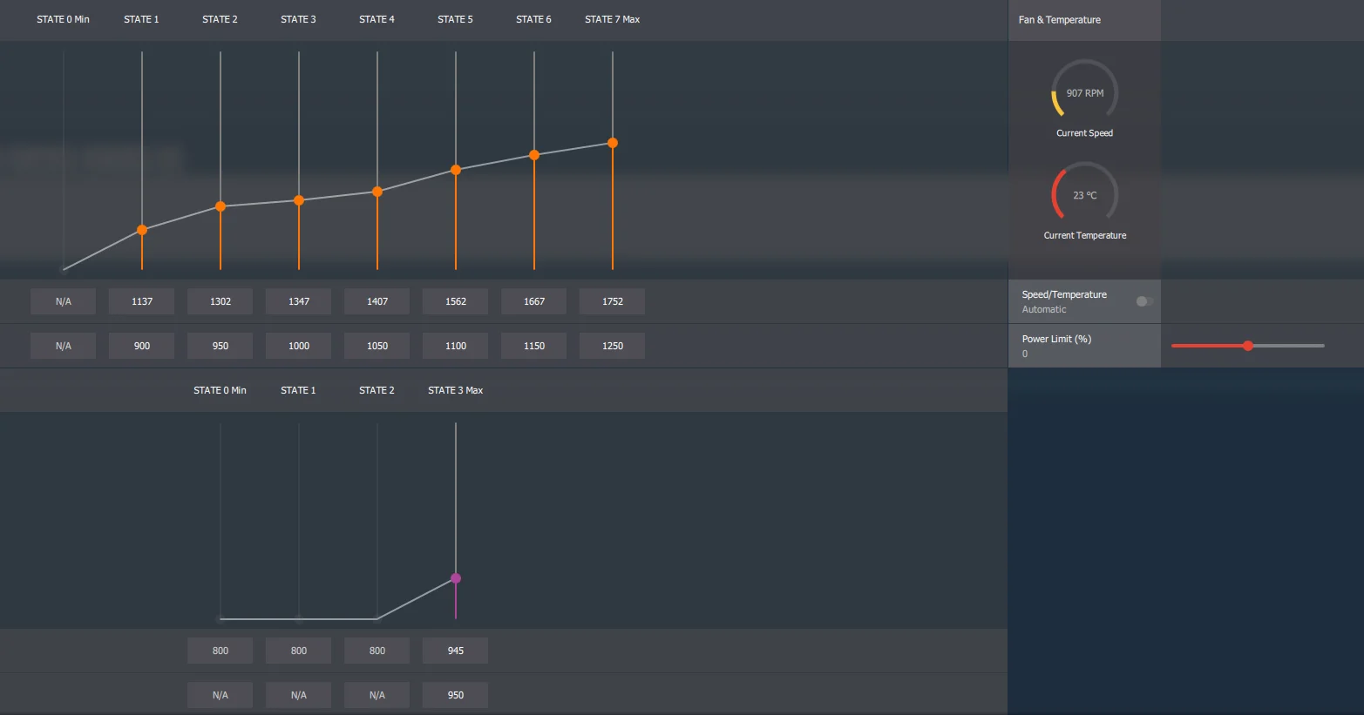Toggle the Speed/Temperature automatic switch
The height and width of the screenshot is (715, 1364).
coord(1144,301)
